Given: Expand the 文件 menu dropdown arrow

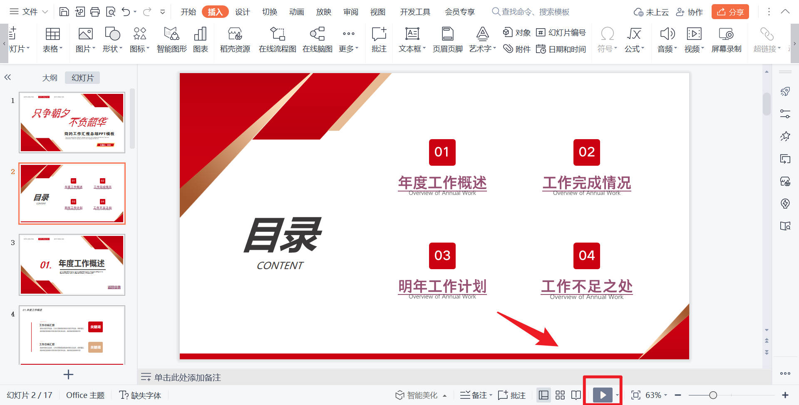Looking at the screenshot, I should (x=45, y=12).
